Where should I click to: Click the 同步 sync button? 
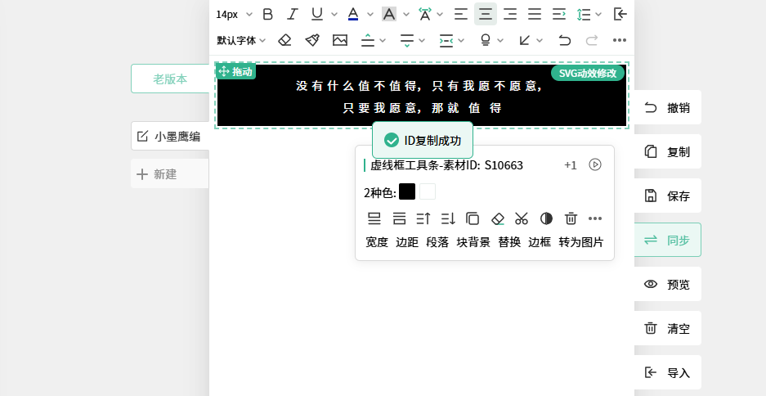point(668,240)
